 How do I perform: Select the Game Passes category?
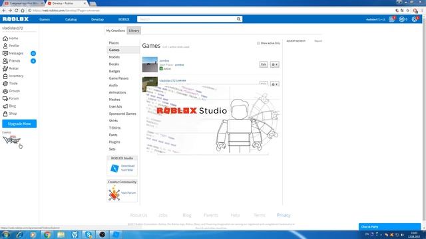[x=118, y=78]
